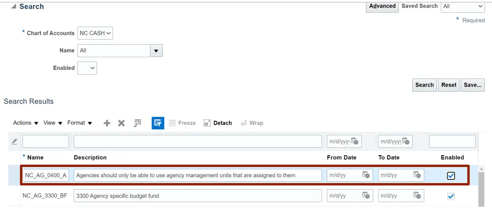Click the Add Row plus icon
Image resolution: width=492 pixels, height=211 pixels.
click(107, 123)
